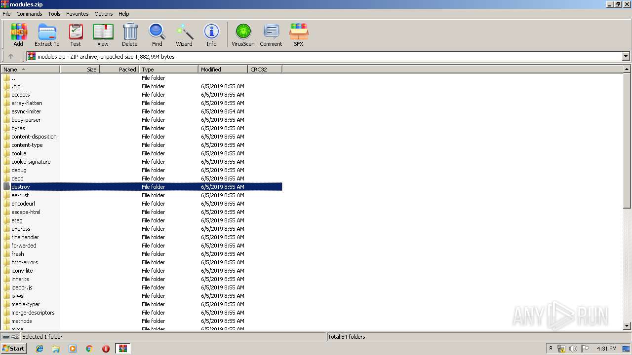Select the cookie-signature folder
632x355 pixels.
pyautogui.click(x=142, y=162)
